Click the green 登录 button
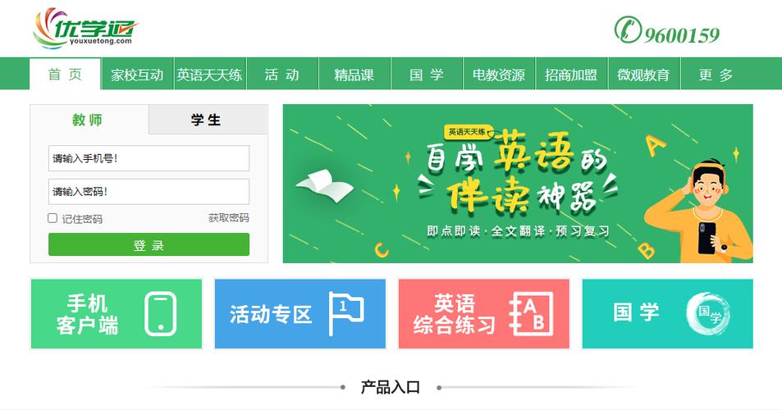The image size is (782, 410). (149, 244)
